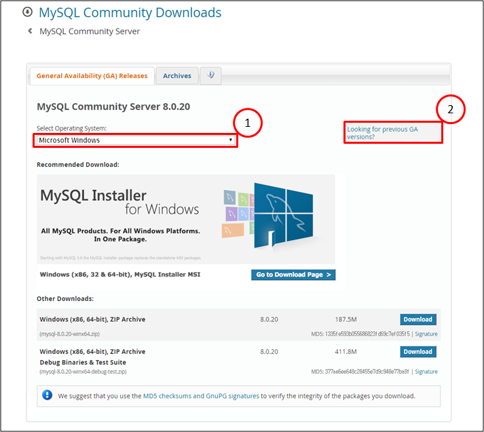
Task: Open Signature link for debug-test zip
Action: (426, 372)
